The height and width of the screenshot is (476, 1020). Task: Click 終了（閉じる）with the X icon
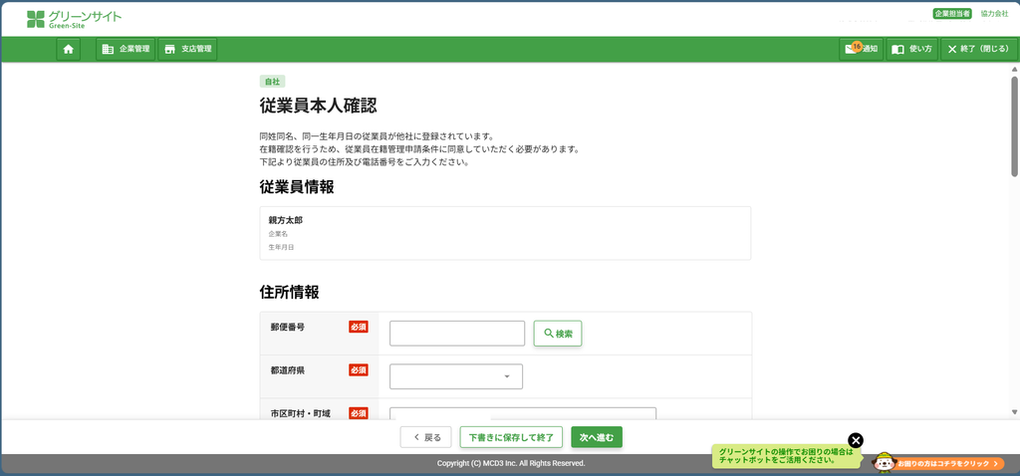978,50
